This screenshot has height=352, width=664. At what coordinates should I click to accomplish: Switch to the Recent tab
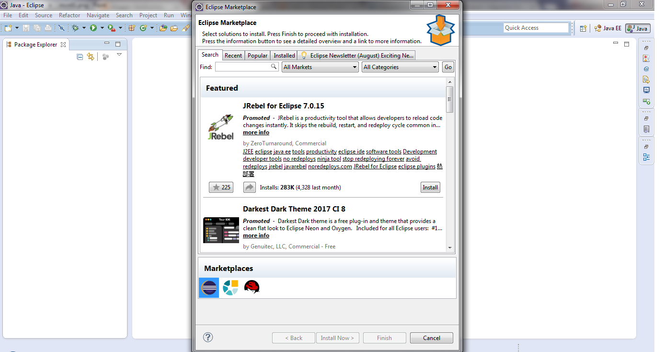point(233,55)
